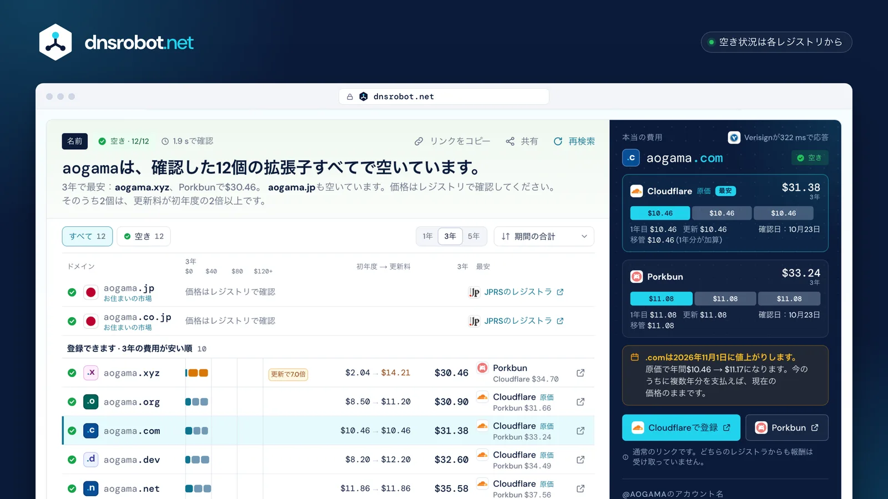Select the .c aogama.com heading in side panel
This screenshot has height=499, width=888.
(673, 158)
